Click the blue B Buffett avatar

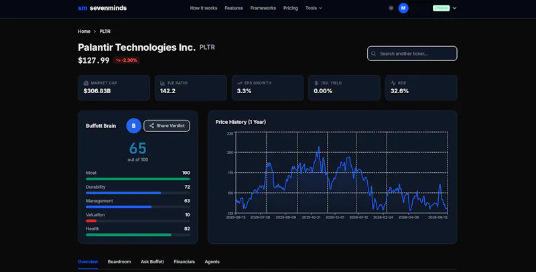133,126
